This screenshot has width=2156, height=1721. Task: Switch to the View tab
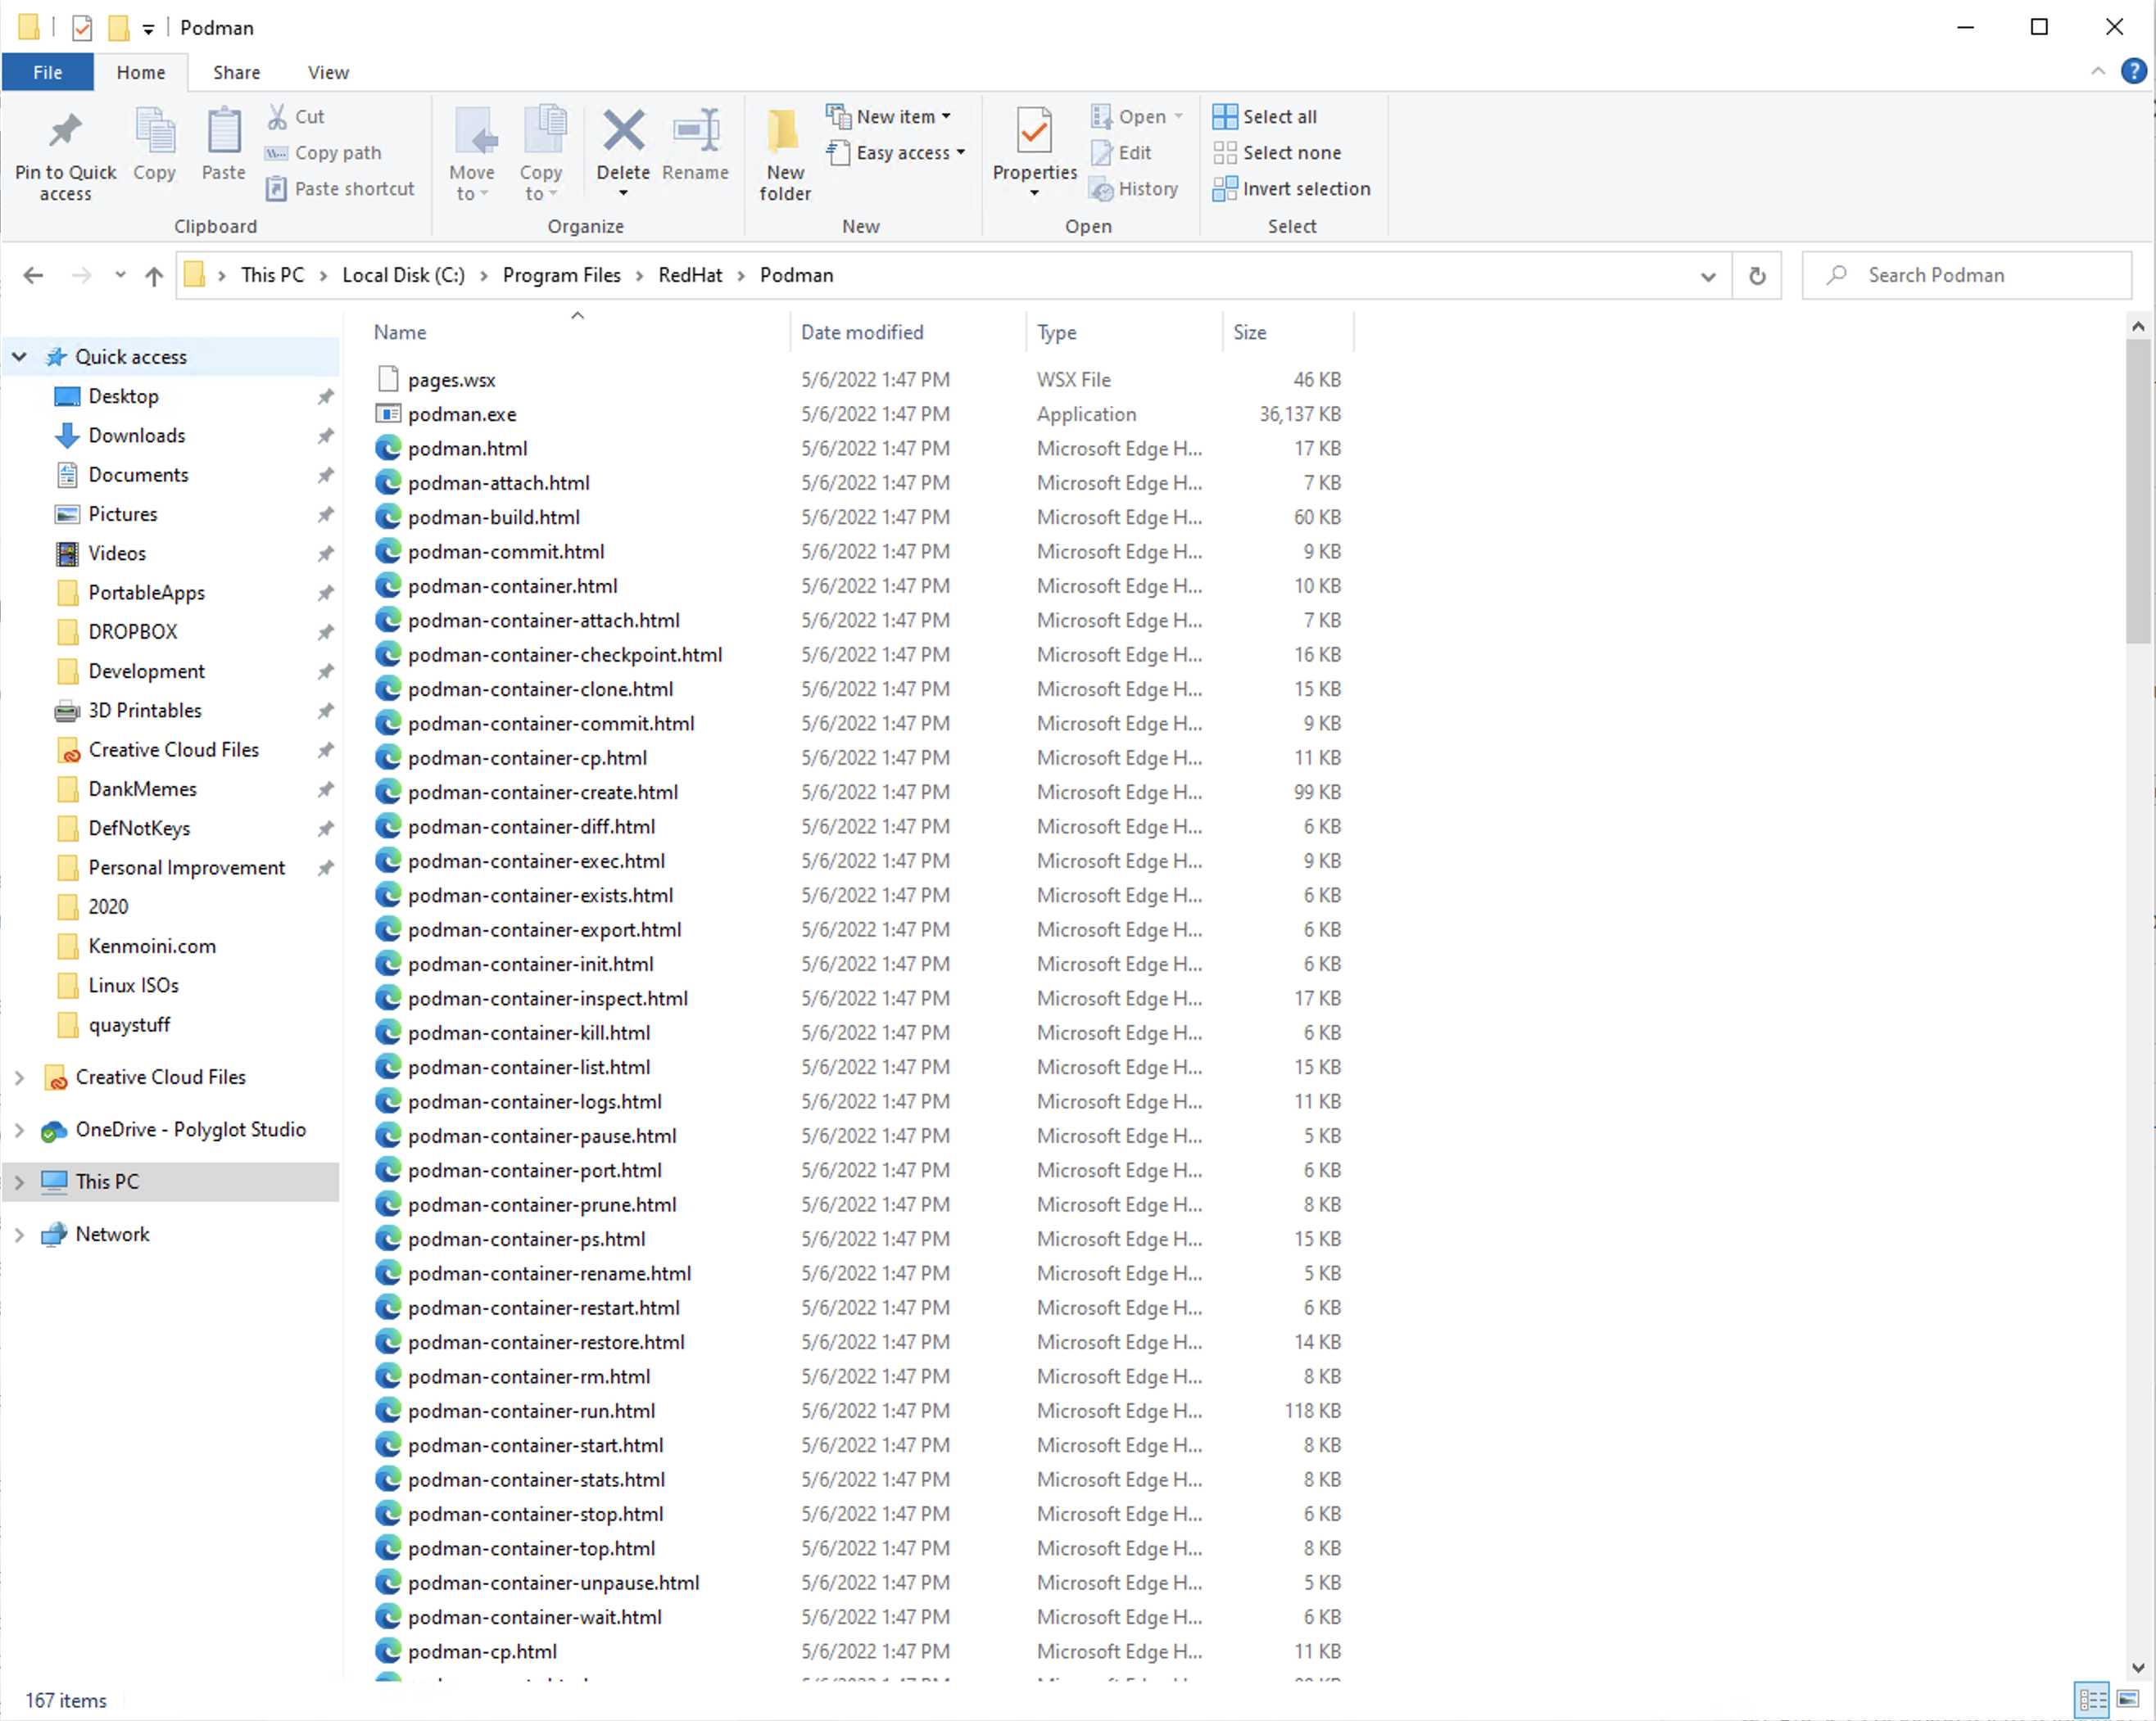point(327,72)
